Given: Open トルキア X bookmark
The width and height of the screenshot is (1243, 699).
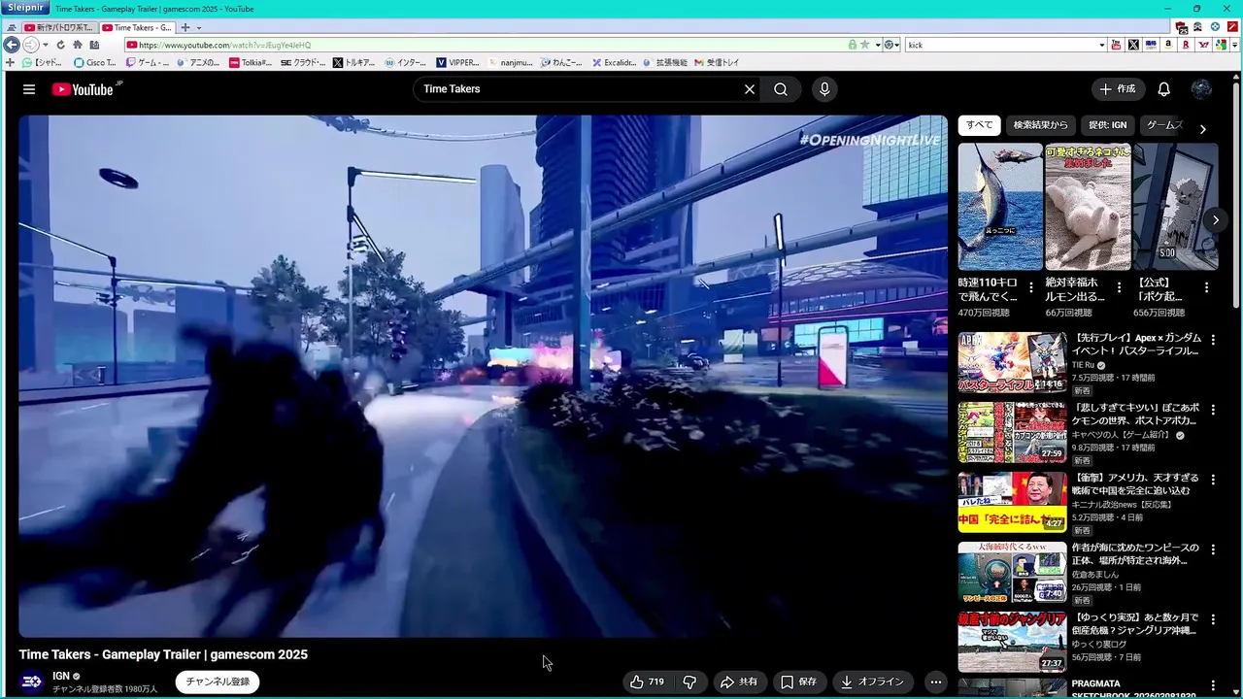Looking at the screenshot, I should tap(353, 62).
